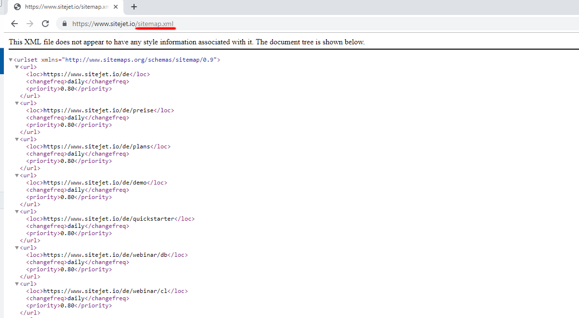Viewport: 579px width, 318px height.
Task: Open a new browser tab
Action: (x=134, y=7)
